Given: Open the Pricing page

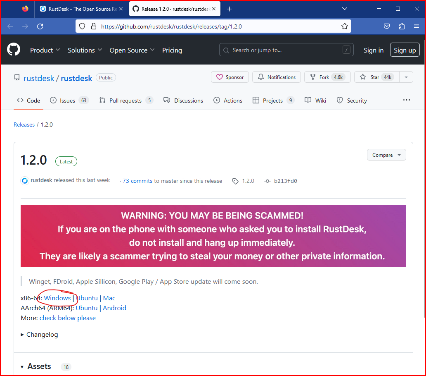Looking at the screenshot, I should click(x=172, y=50).
